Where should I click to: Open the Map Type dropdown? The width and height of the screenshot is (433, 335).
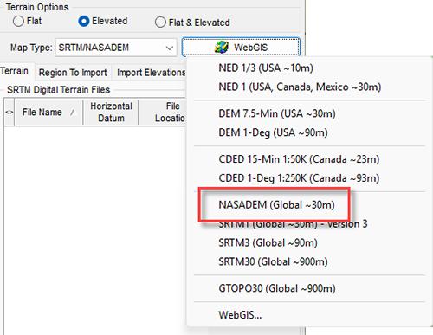coord(116,48)
